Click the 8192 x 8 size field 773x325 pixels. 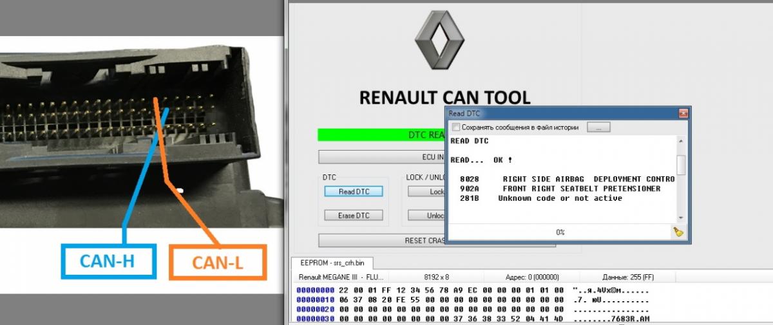[x=436, y=277]
